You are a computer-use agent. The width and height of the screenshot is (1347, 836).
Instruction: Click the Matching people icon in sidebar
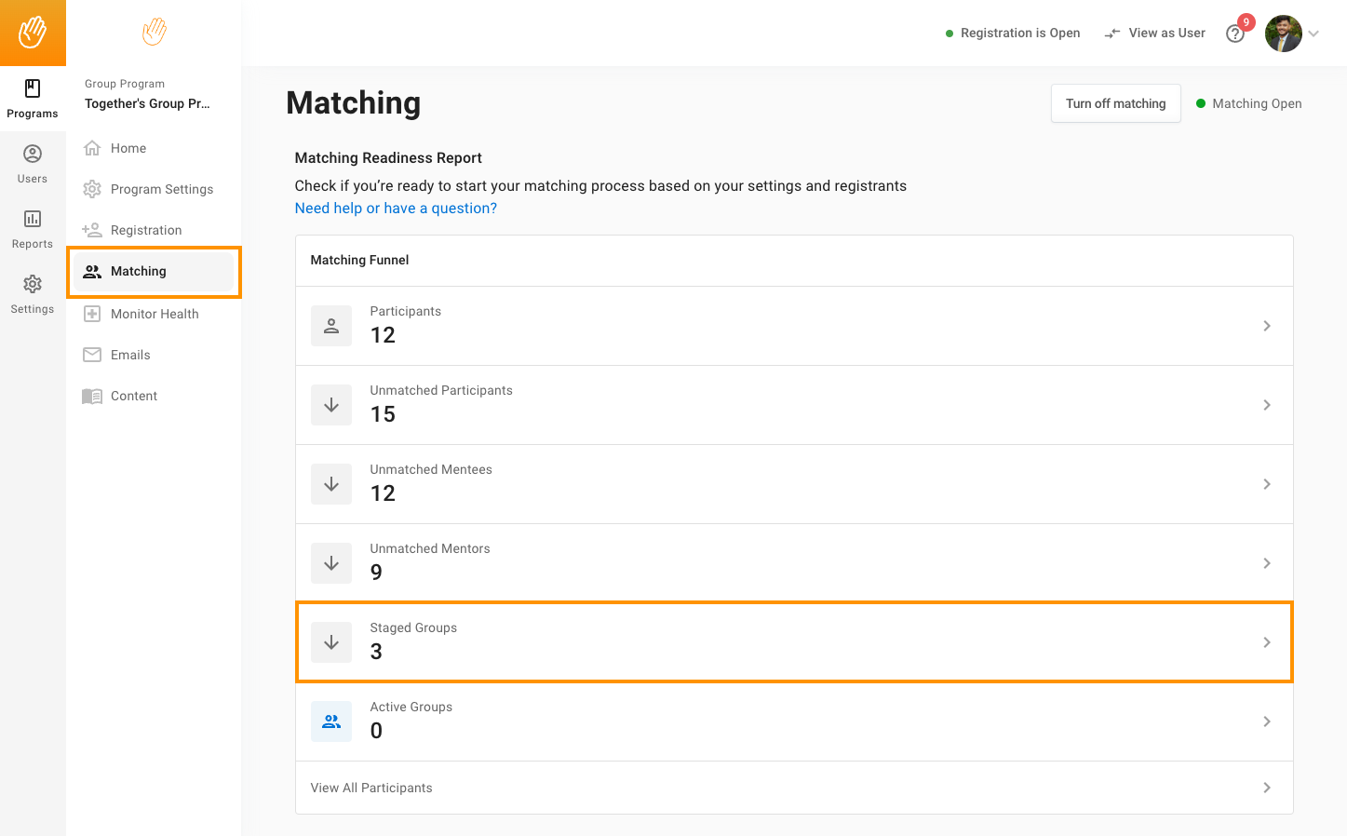tap(92, 272)
